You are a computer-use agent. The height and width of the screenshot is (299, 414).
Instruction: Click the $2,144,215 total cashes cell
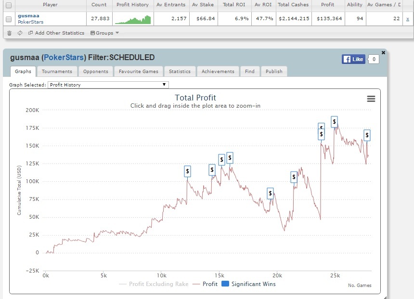[294, 19]
